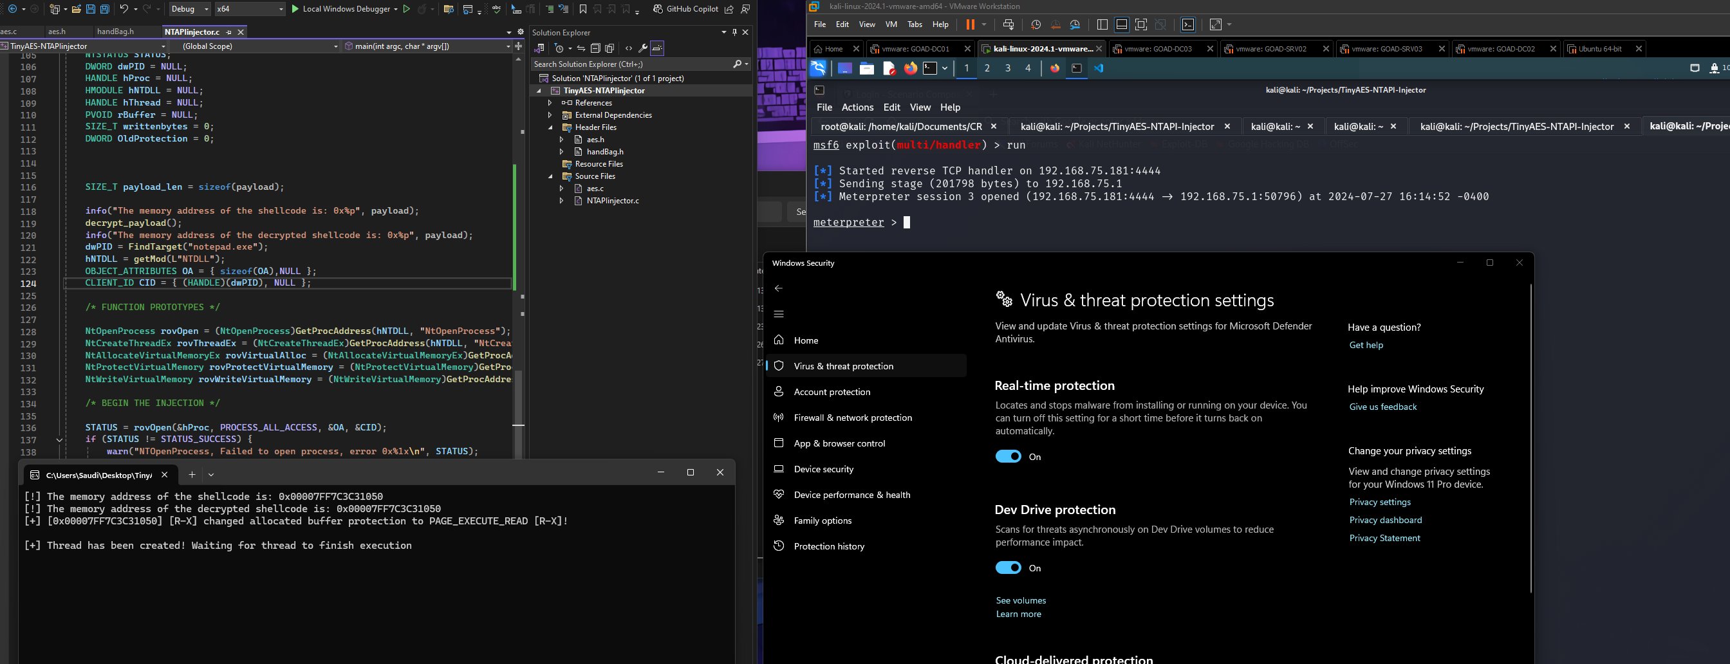Open the Kali dragon applications menu
The width and height of the screenshot is (1730, 664).
point(818,68)
